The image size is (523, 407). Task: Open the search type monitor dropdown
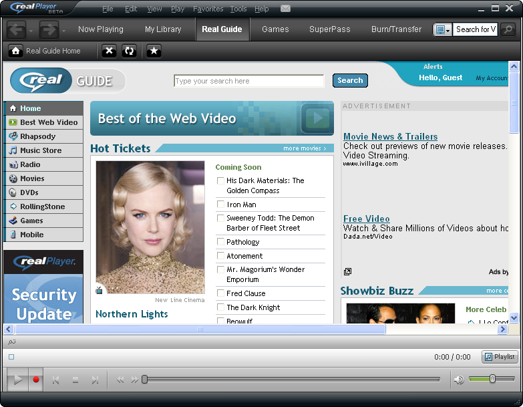pos(442,29)
